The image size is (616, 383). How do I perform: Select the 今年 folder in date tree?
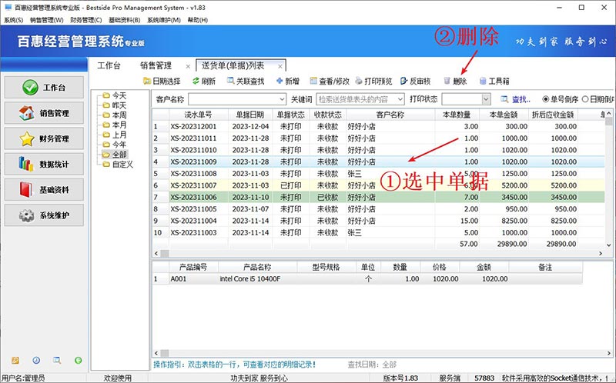click(x=115, y=145)
